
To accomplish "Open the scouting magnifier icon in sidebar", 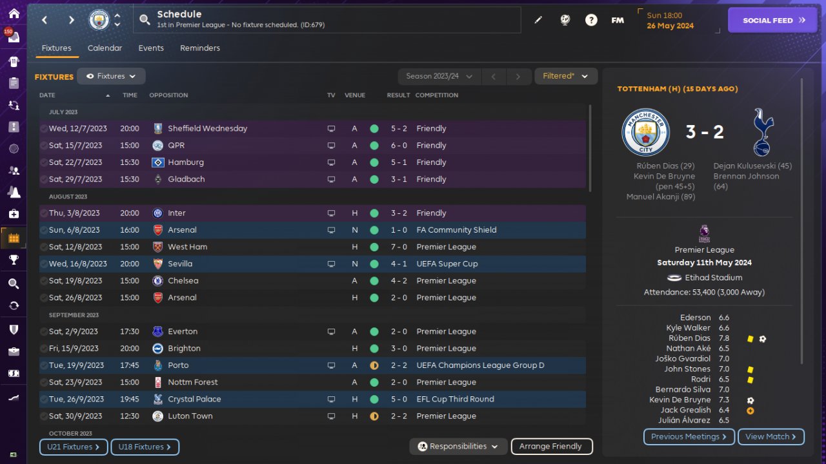I will [14, 284].
